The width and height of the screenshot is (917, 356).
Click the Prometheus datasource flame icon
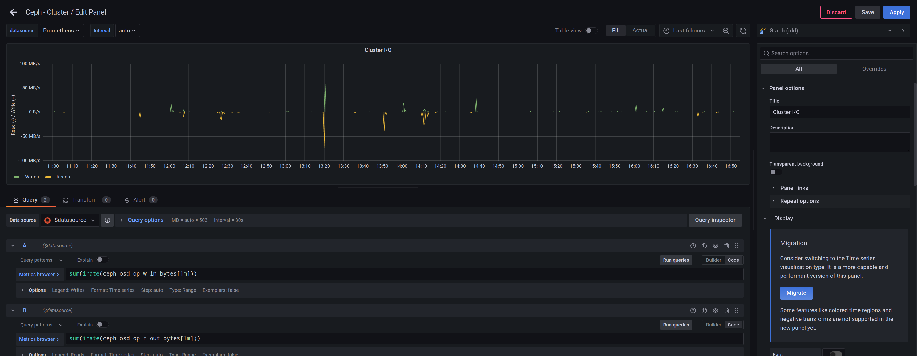[x=47, y=220]
